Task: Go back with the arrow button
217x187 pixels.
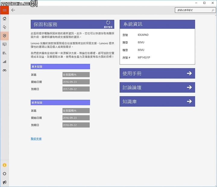Action: pyautogui.click(x=13, y=10)
